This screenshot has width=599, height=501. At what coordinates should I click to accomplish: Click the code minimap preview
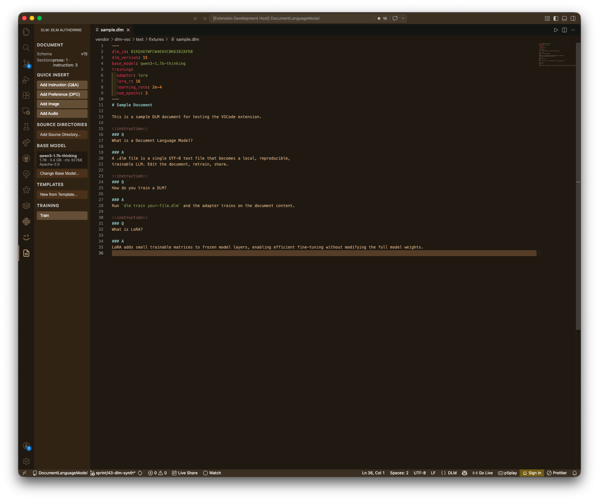pos(557,54)
